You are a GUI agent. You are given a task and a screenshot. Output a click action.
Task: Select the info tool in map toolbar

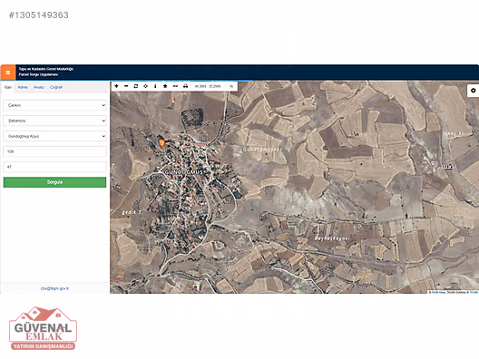(155, 86)
